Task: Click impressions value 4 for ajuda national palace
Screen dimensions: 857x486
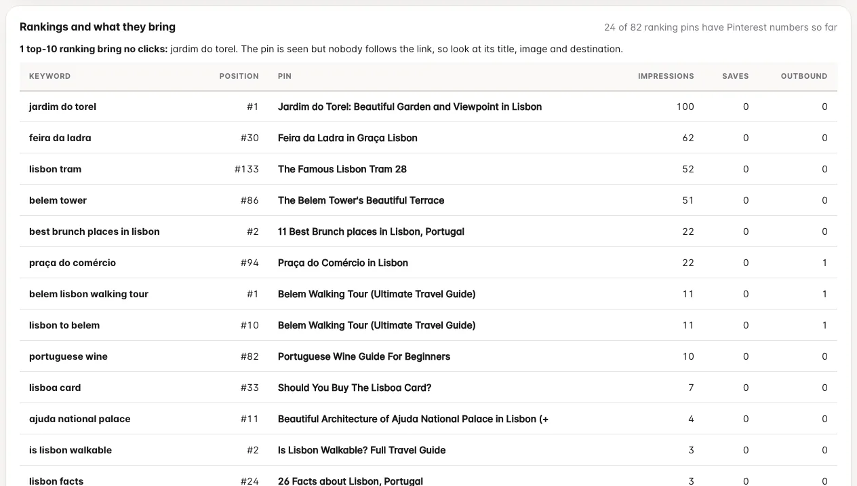Action: (691, 419)
